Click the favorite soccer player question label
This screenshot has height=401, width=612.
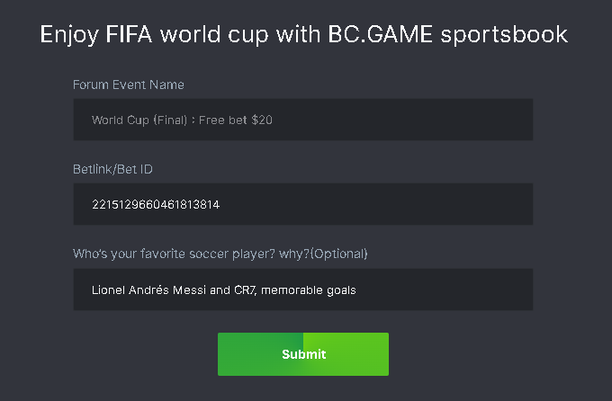[220, 254]
